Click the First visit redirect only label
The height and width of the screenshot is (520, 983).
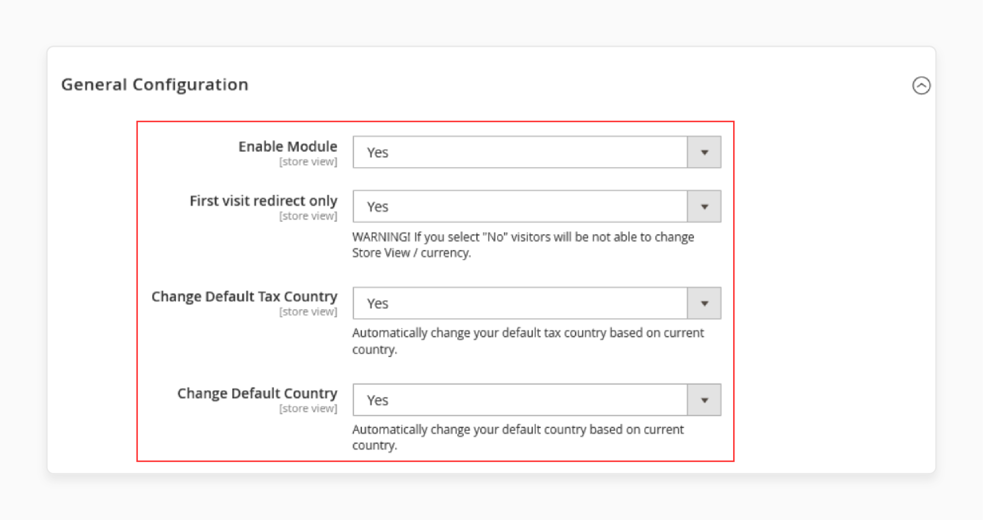tap(263, 201)
